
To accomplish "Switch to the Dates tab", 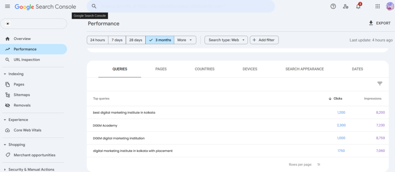I will 358,69.
